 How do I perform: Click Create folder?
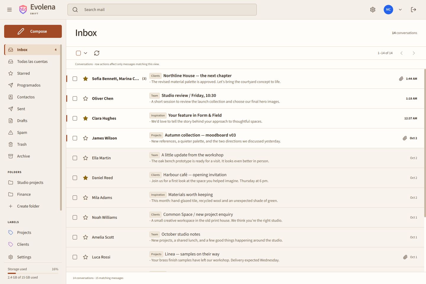32,206
